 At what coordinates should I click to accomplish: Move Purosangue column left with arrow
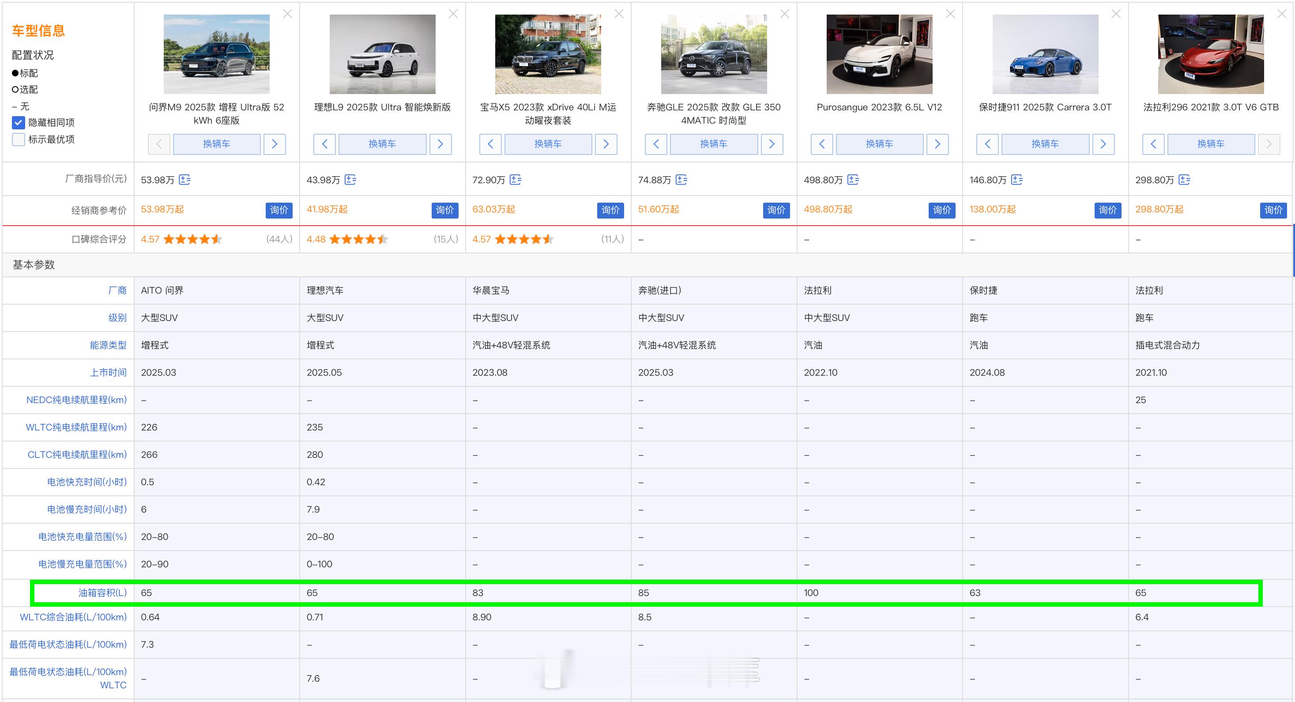click(822, 144)
